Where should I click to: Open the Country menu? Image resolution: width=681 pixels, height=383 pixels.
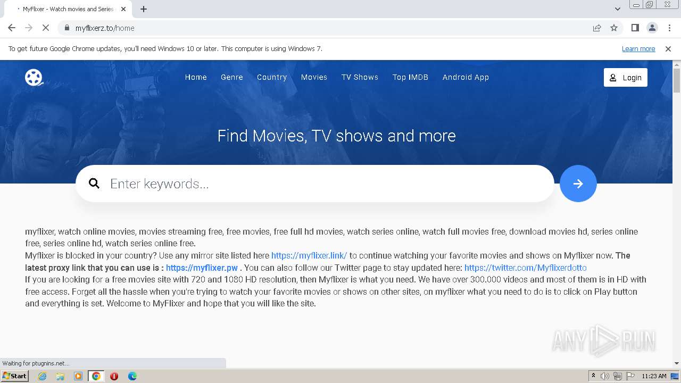point(272,77)
